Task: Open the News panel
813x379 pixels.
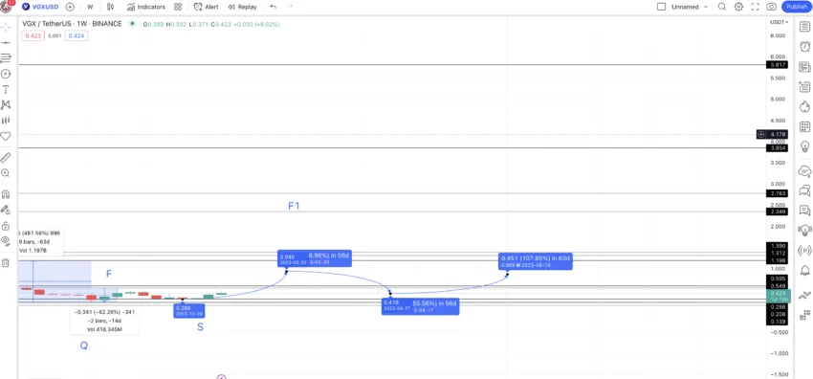Action: (804, 67)
